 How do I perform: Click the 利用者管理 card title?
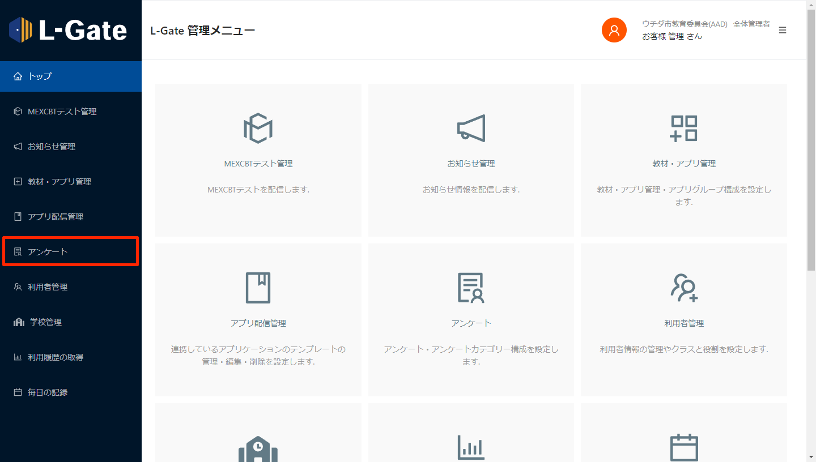pos(683,323)
